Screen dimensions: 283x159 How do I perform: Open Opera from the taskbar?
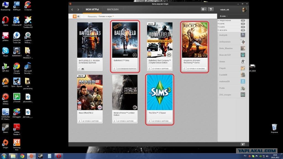tap(59, 156)
